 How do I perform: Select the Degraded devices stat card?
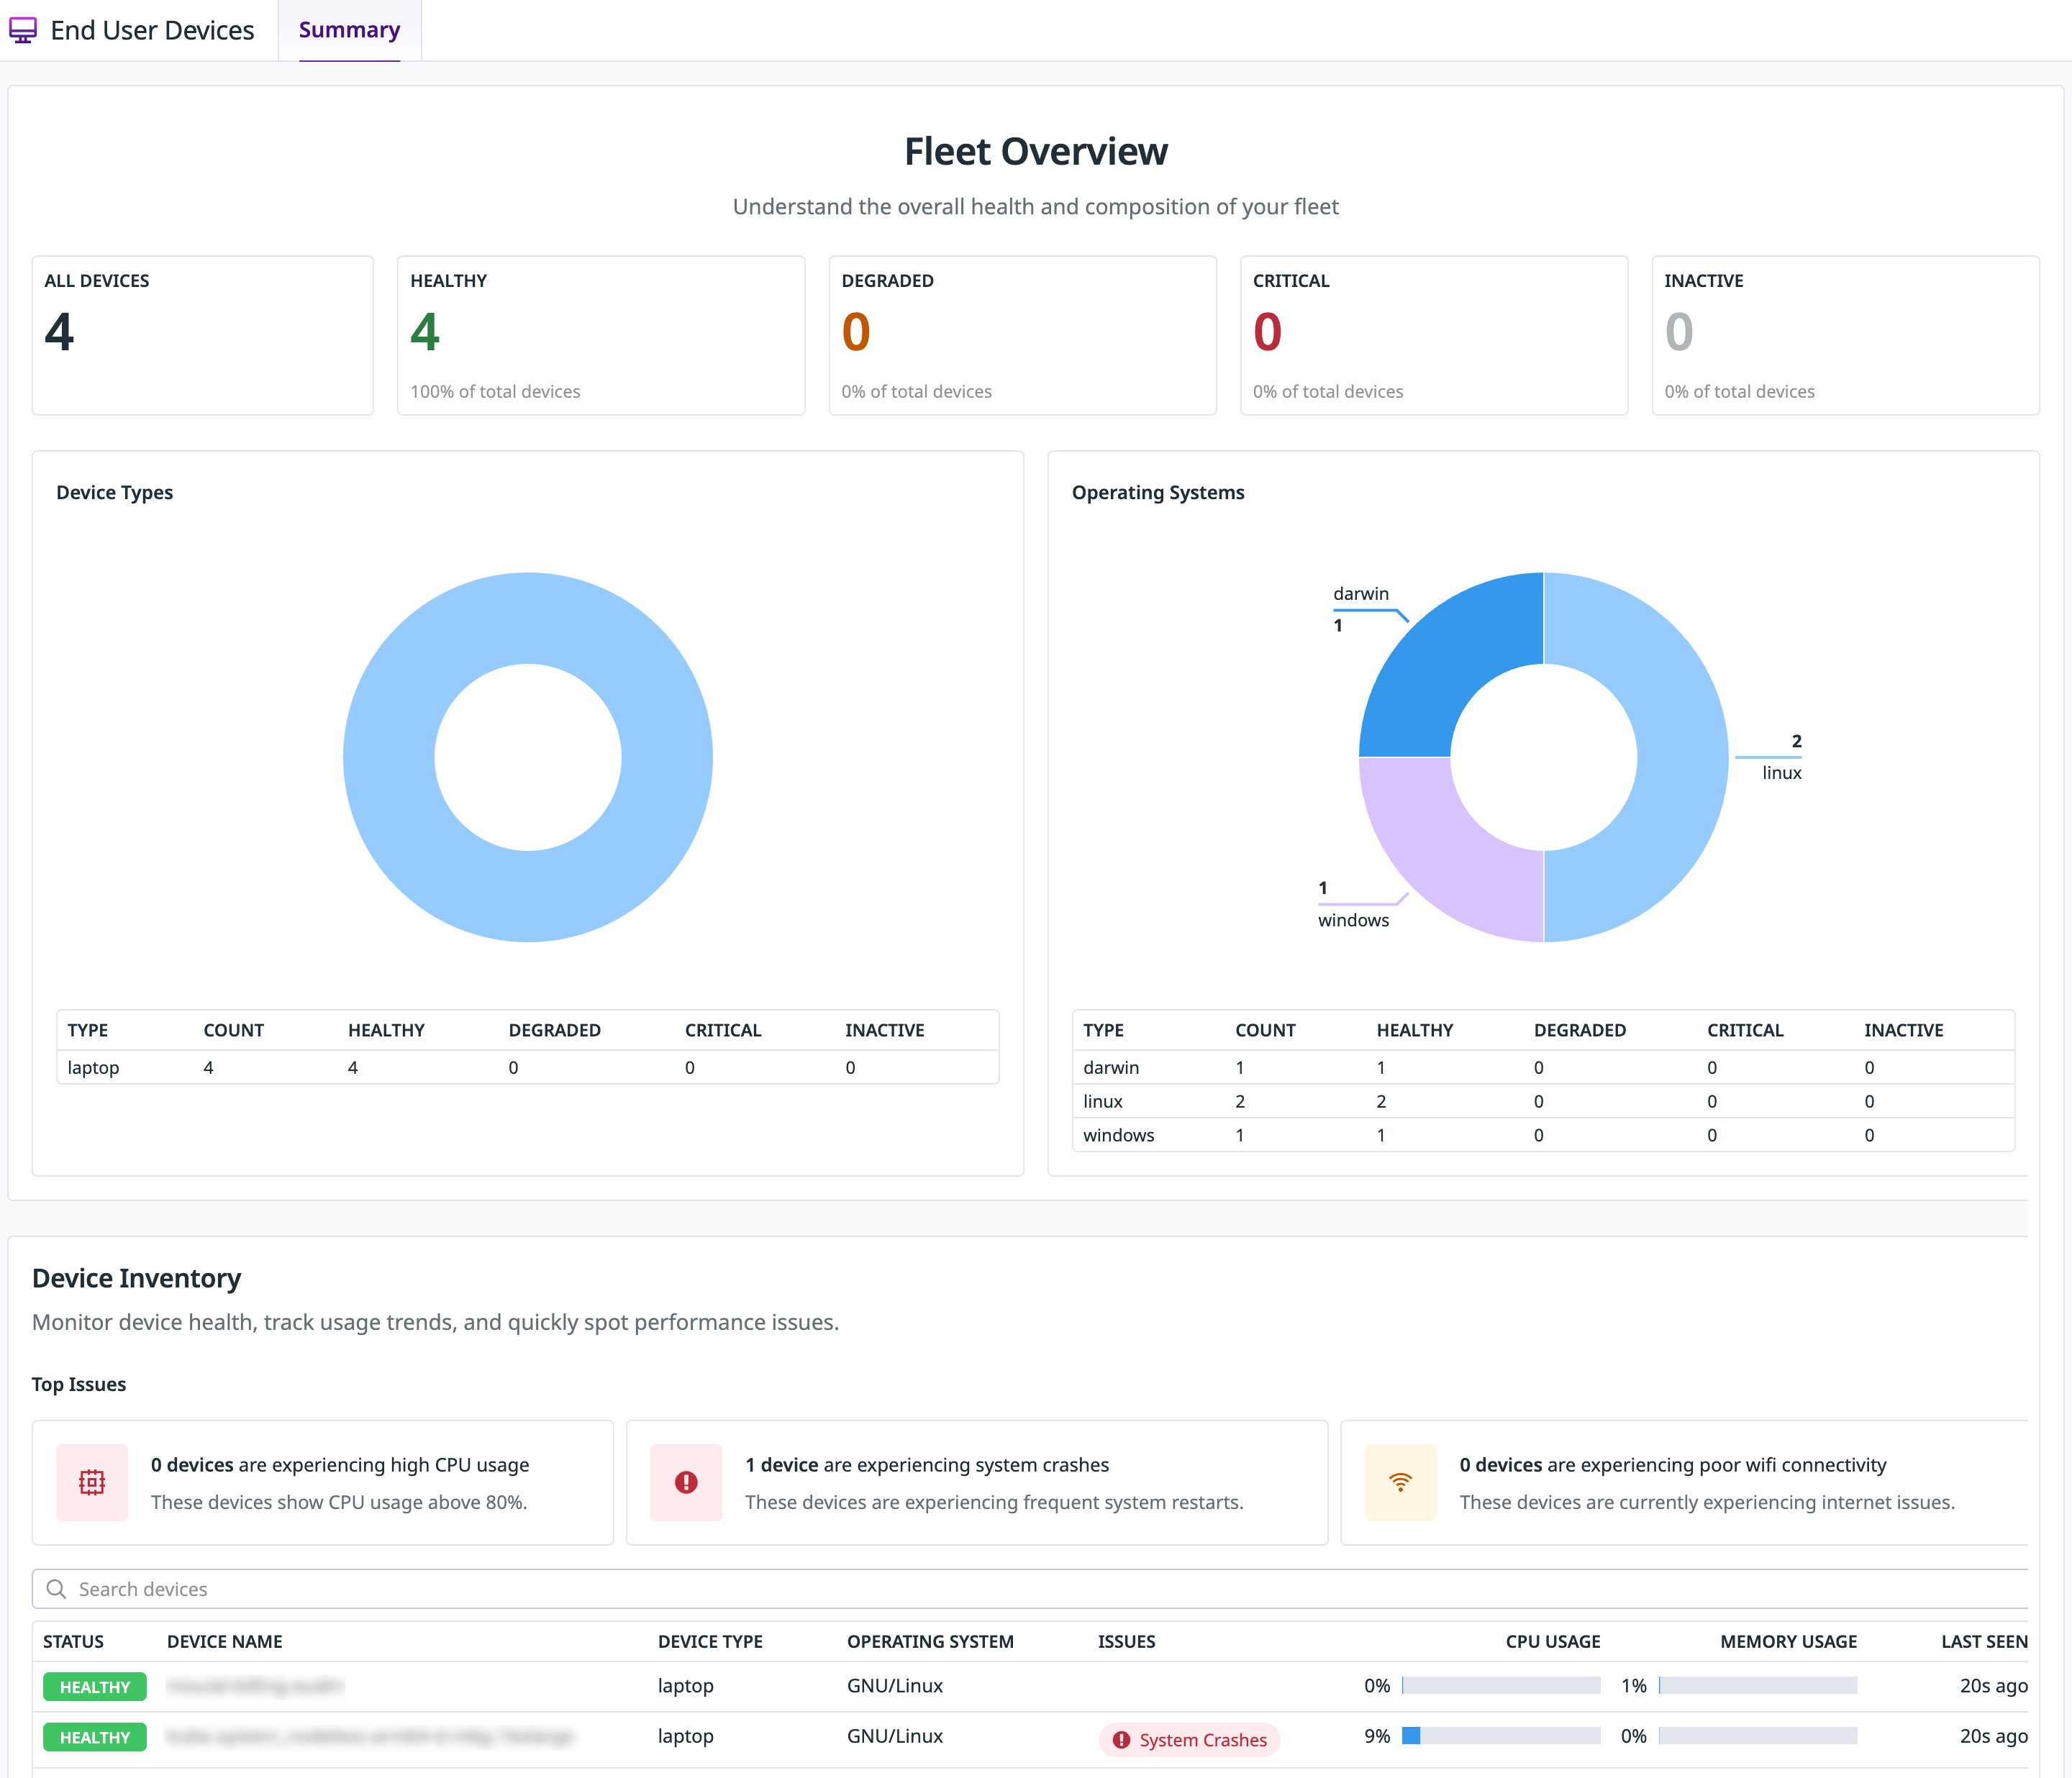click(1022, 335)
